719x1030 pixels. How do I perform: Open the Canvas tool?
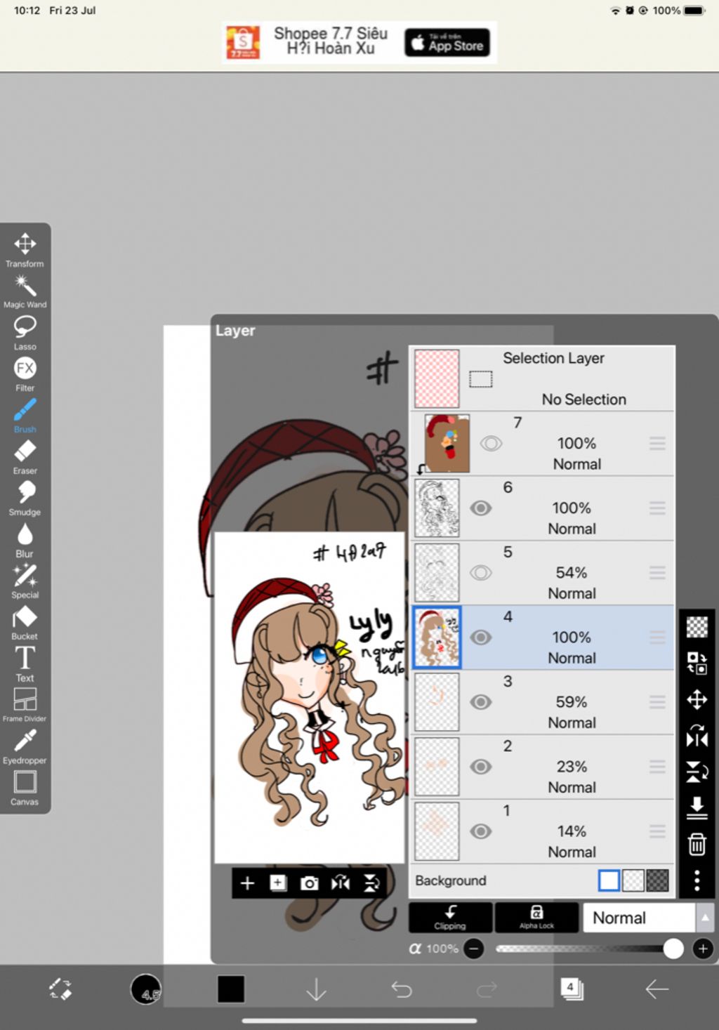click(25, 788)
